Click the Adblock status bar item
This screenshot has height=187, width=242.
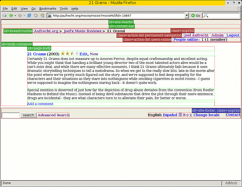[x=231, y=183]
